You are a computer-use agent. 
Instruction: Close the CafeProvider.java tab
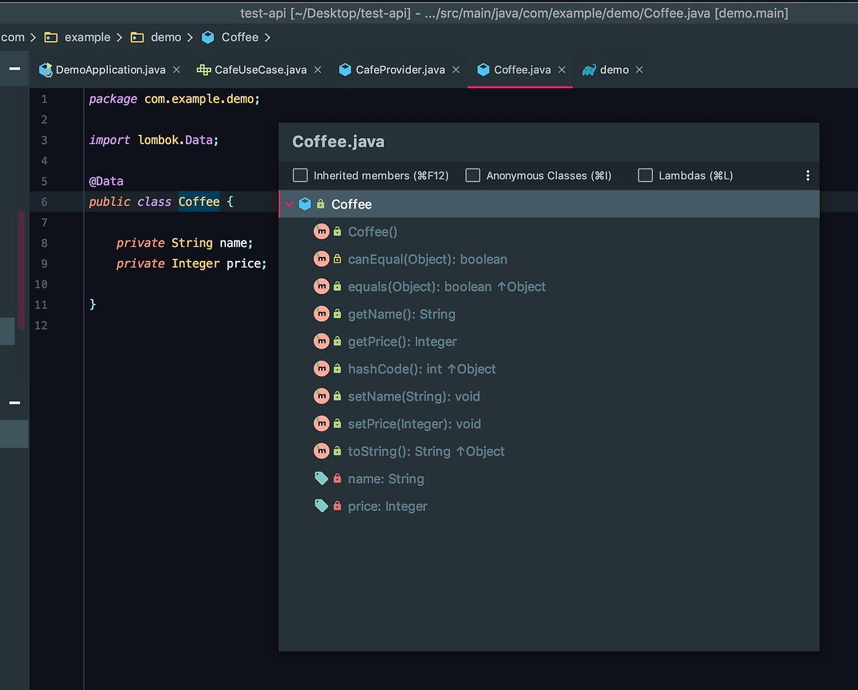click(456, 70)
